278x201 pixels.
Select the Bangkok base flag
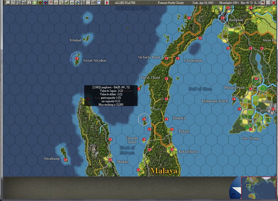point(223,18)
